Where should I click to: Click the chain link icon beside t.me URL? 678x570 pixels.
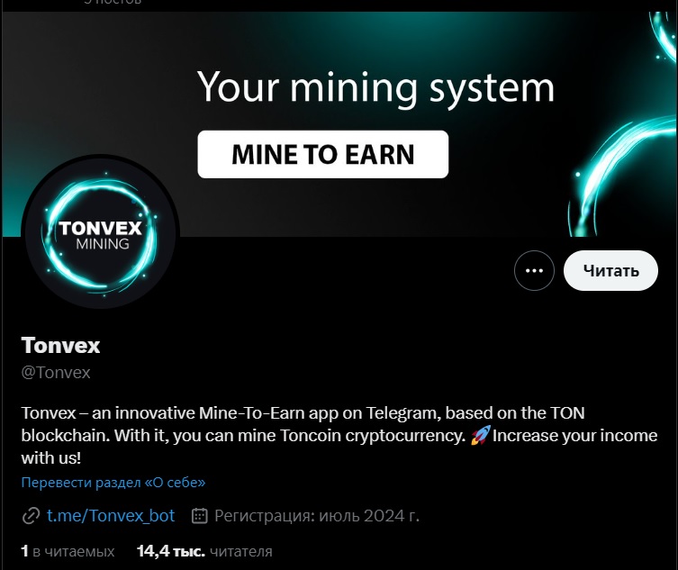point(32,516)
